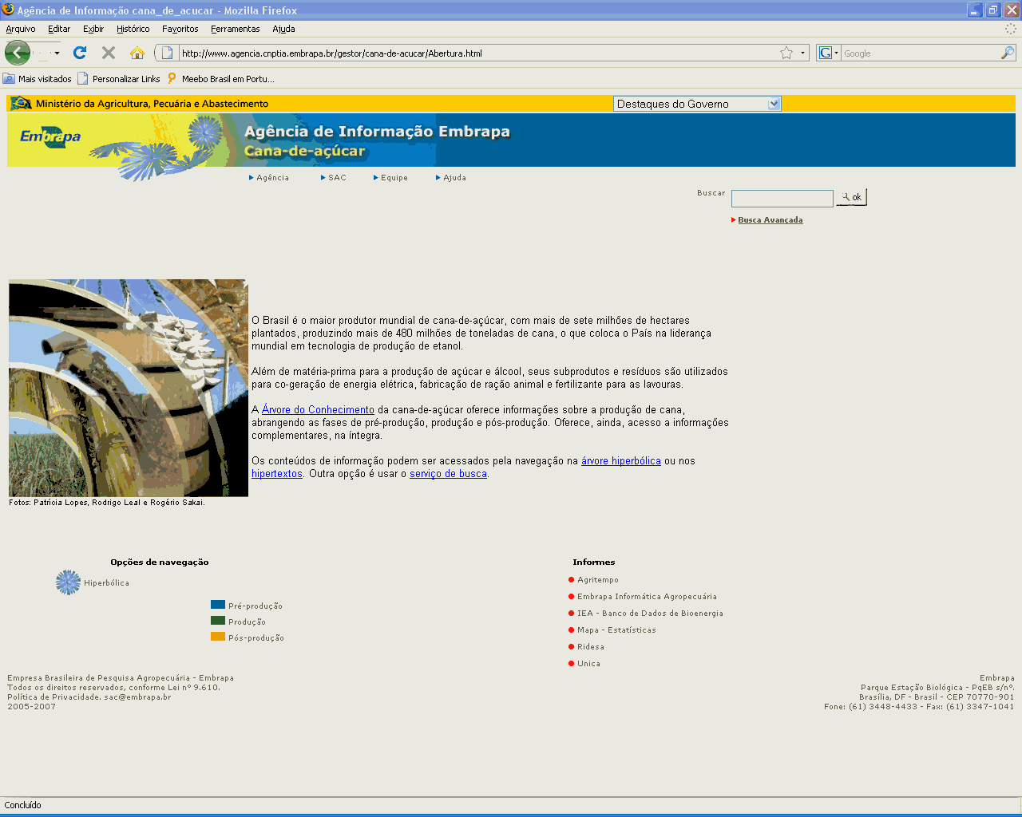Click the Ministério da Agricultura flag icon
This screenshot has height=817, width=1022.
[x=21, y=103]
